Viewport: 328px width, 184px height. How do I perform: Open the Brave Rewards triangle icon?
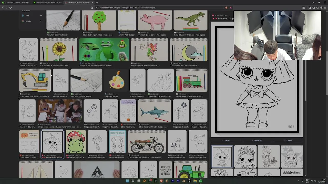click(x=230, y=8)
